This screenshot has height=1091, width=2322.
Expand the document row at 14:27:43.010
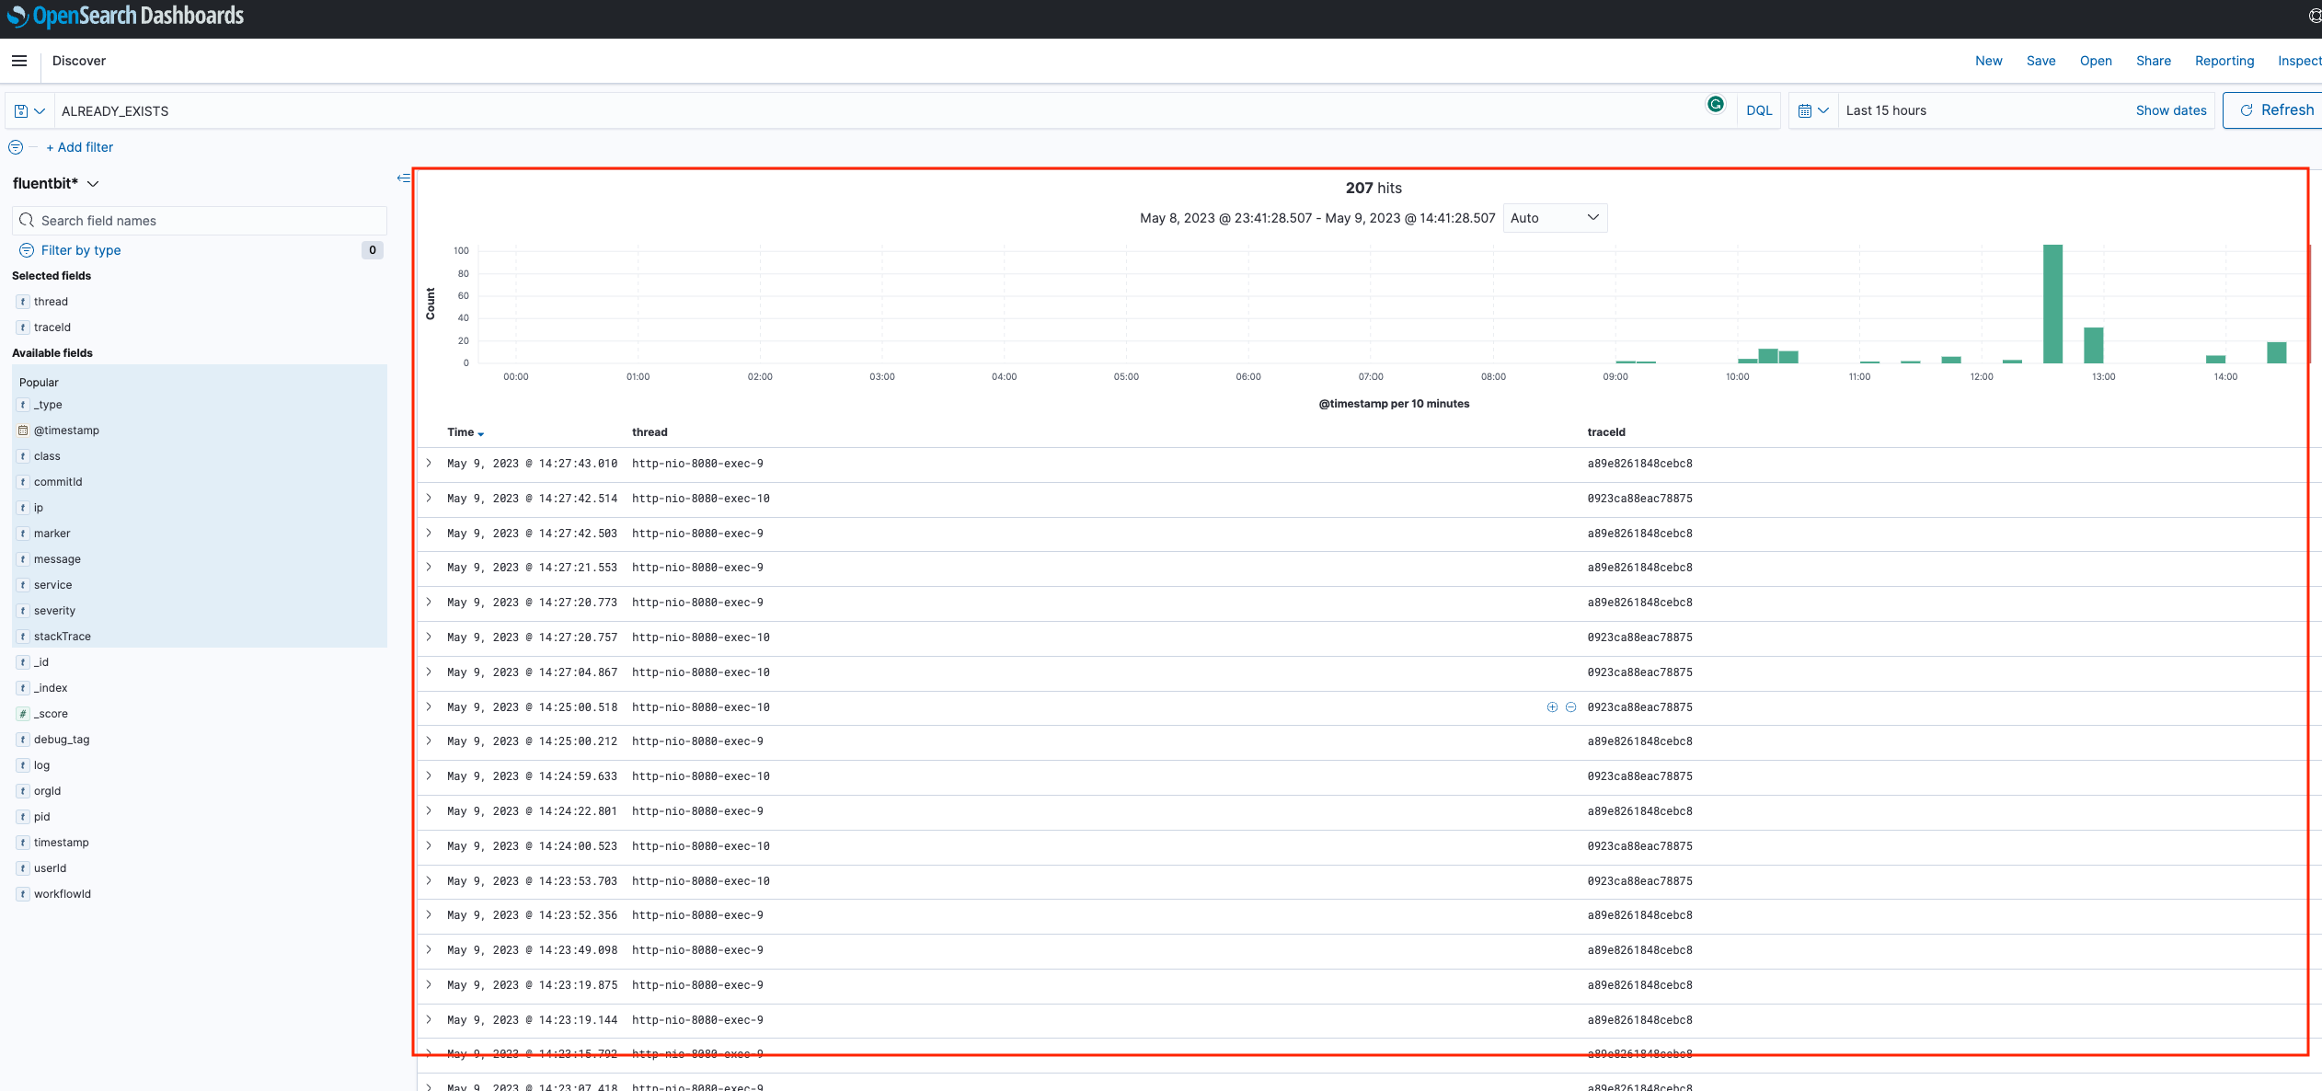(x=429, y=463)
